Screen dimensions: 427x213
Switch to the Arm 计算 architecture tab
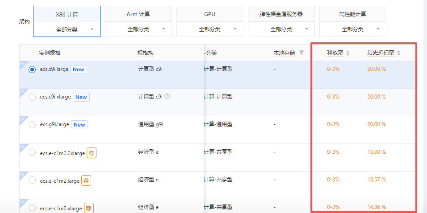[x=138, y=14]
